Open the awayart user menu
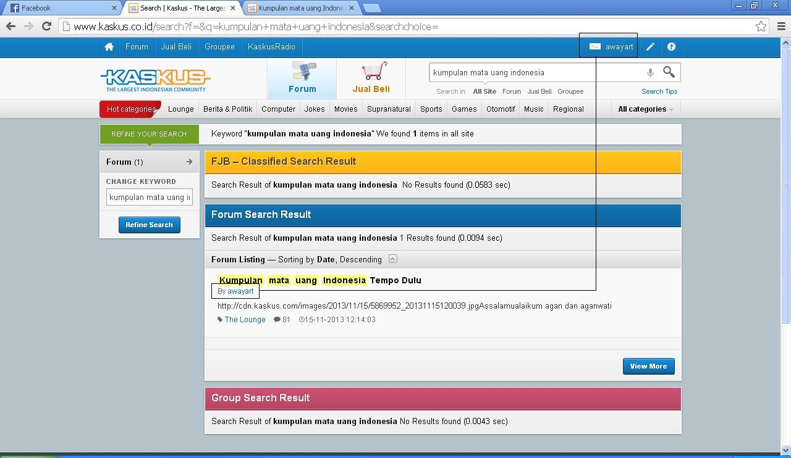The height and width of the screenshot is (458, 791). pyautogui.click(x=612, y=47)
